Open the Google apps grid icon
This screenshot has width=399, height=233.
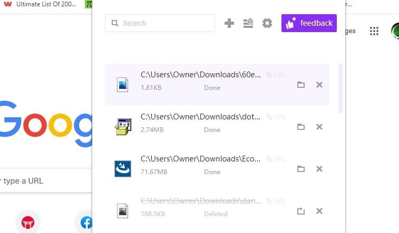coord(374,31)
